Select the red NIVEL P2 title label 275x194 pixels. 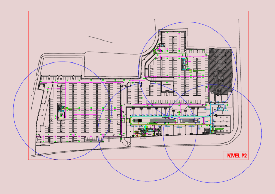(237, 156)
